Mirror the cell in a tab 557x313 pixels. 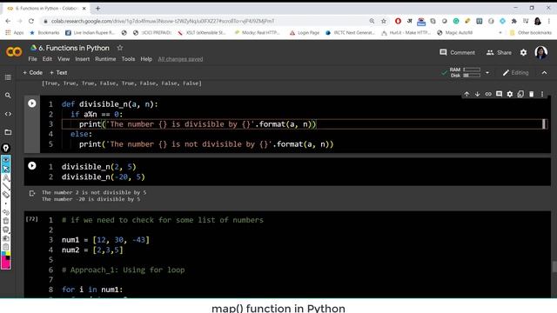pyautogui.click(x=520, y=94)
